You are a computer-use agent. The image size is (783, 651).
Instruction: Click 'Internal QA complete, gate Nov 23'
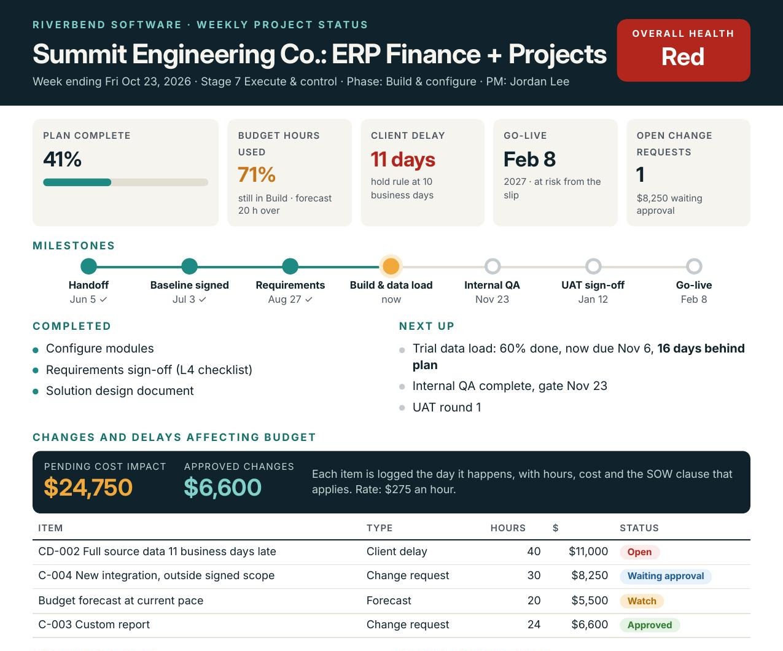point(510,386)
